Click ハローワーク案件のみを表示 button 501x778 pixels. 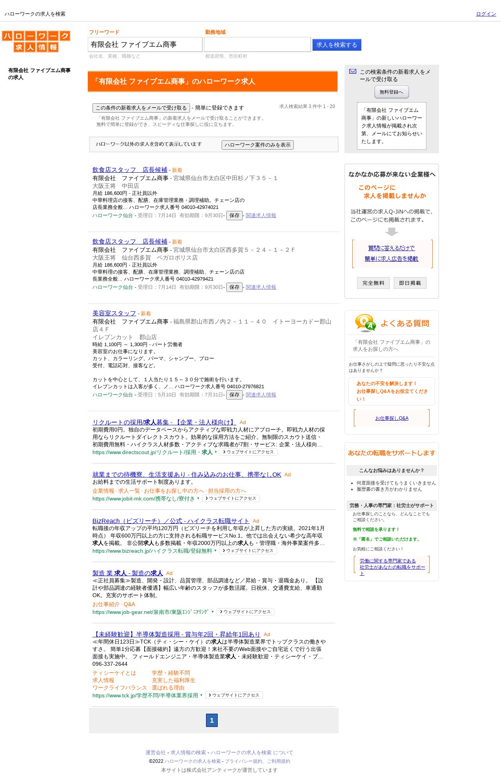(x=258, y=145)
